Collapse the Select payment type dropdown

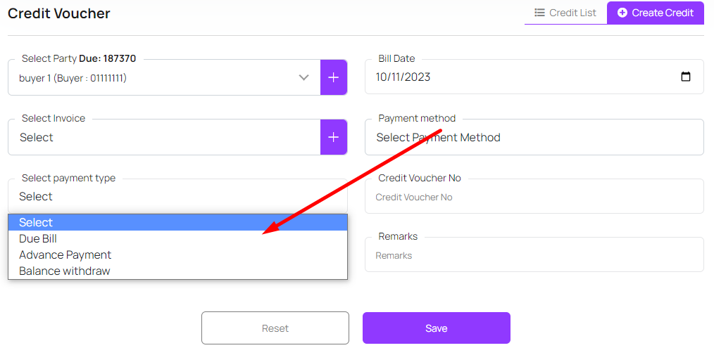[177, 197]
